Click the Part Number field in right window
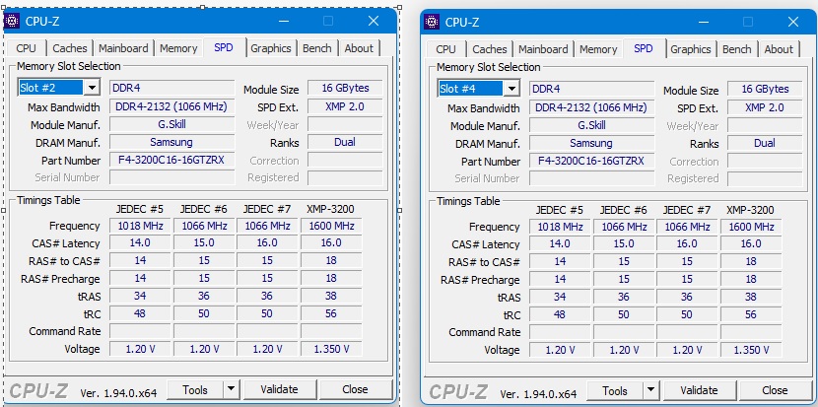This screenshot has width=818, height=407. pyautogui.click(x=591, y=161)
